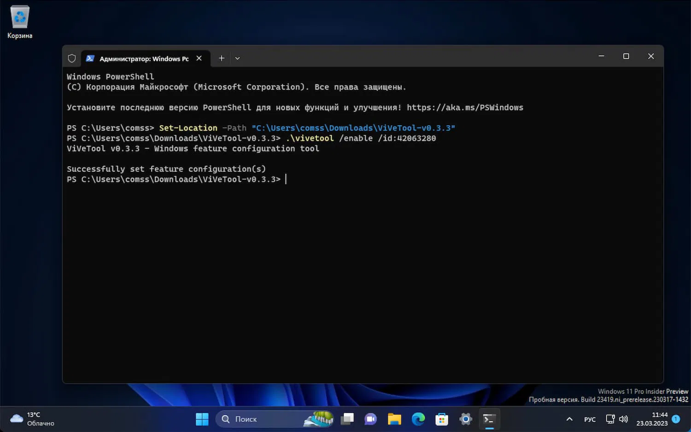Open the Windows Start menu
691x432 pixels.
[202, 419]
